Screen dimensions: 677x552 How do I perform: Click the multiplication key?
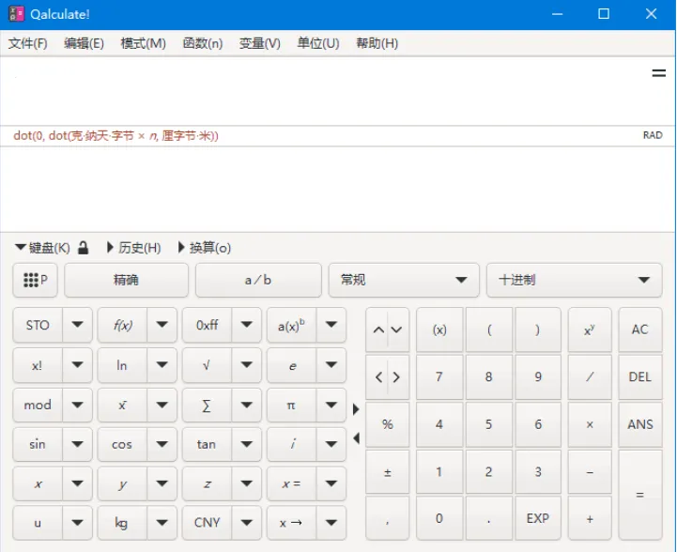590,424
